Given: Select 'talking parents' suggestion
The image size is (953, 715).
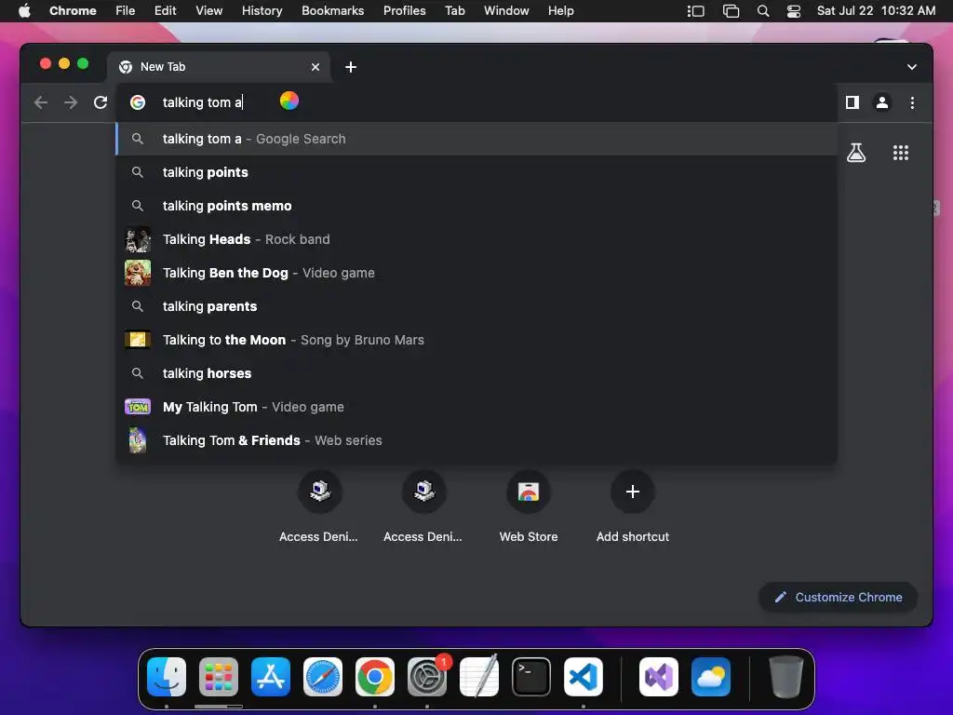Looking at the screenshot, I should coord(476,305).
